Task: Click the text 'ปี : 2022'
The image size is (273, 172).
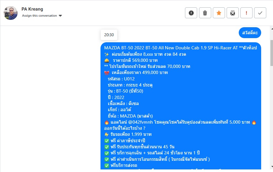Action: (x=116, y=97)
